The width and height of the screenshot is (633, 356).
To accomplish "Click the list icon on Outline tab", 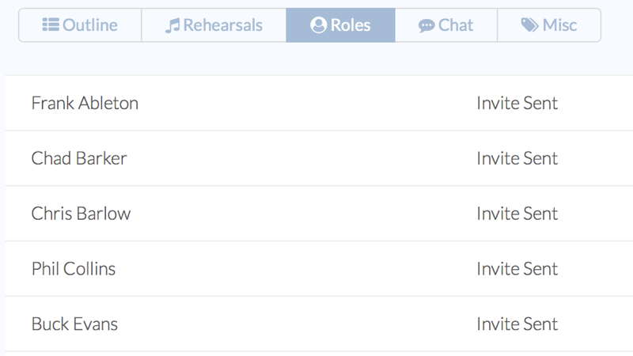I will click(51, 25).
